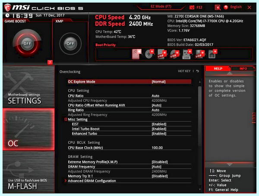Click the Boot Priority label
259x196 pixels.
tap(106, 45)
